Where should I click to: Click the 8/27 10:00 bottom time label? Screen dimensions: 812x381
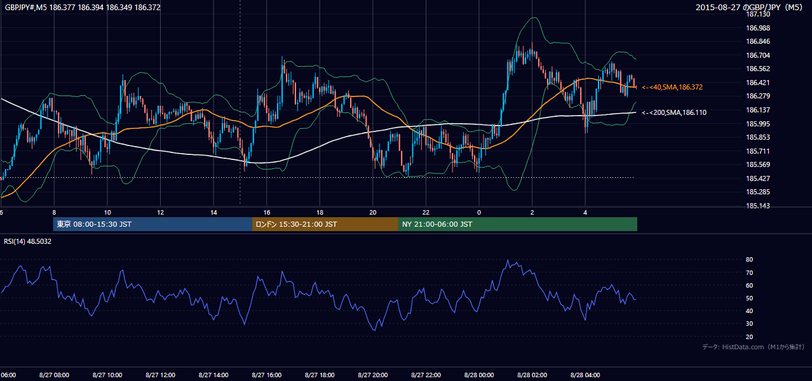point(107,375)
